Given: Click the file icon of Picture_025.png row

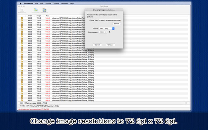Looking at the screenshot, I should pos(22,75).
